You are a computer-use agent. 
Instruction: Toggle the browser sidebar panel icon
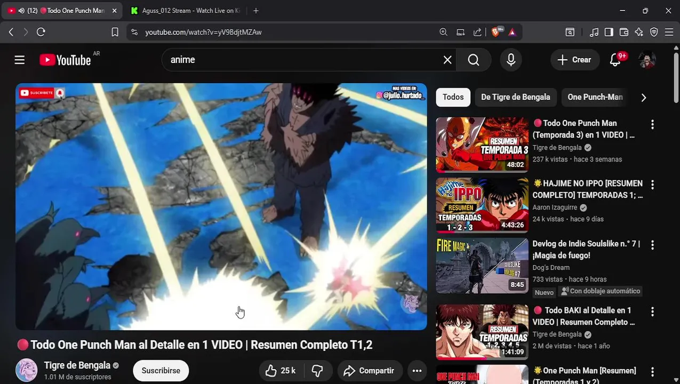point(609,32)
